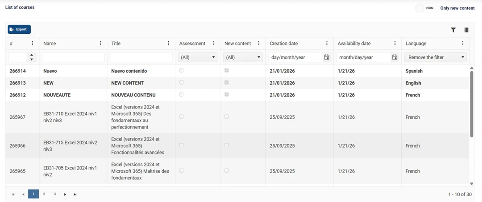Select the 'EB31-705 Excel 2024 niv1 niv2' cell
The image size is (482, 202).
73,171
